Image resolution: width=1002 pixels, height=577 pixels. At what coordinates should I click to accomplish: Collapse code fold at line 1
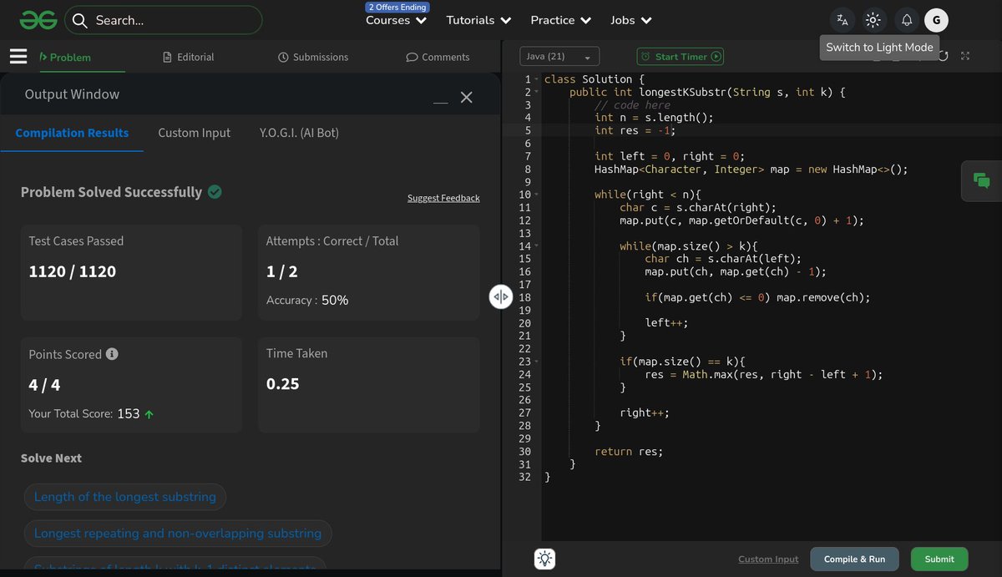537,79
